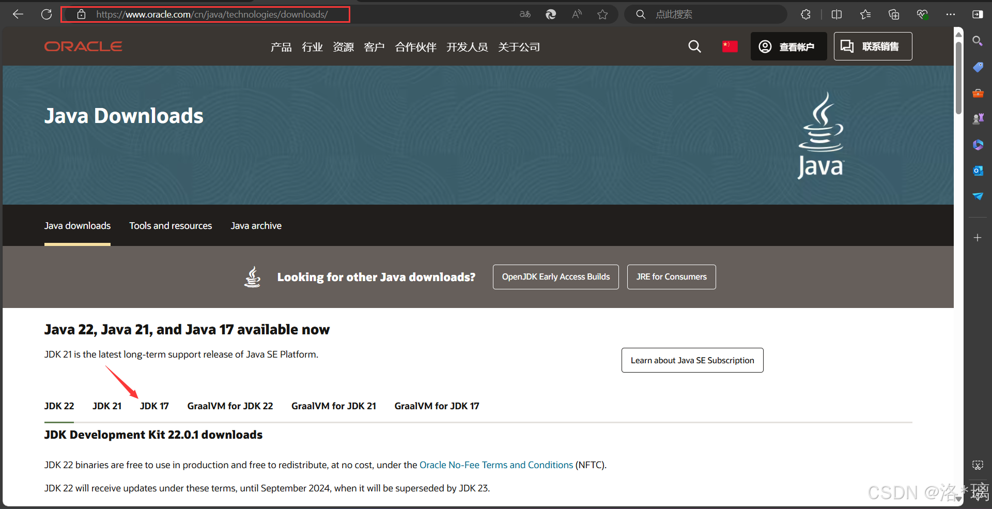
Task: Change country via China flag icon
Action: (730, 47)
